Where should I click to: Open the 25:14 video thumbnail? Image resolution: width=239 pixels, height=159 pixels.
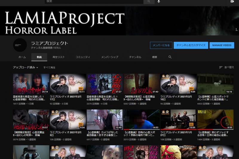[31, 84]
